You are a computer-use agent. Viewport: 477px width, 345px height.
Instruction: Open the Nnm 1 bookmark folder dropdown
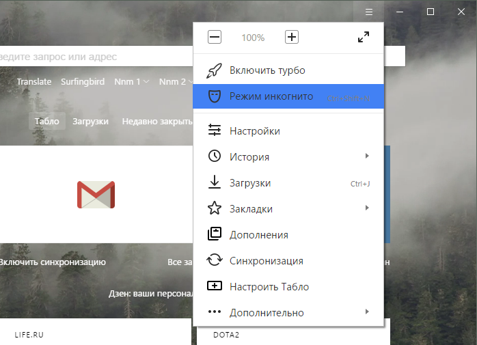tap(132, 81)
